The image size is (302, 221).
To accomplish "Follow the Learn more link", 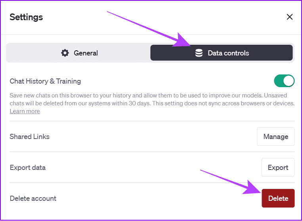I will tap(25, 111).
